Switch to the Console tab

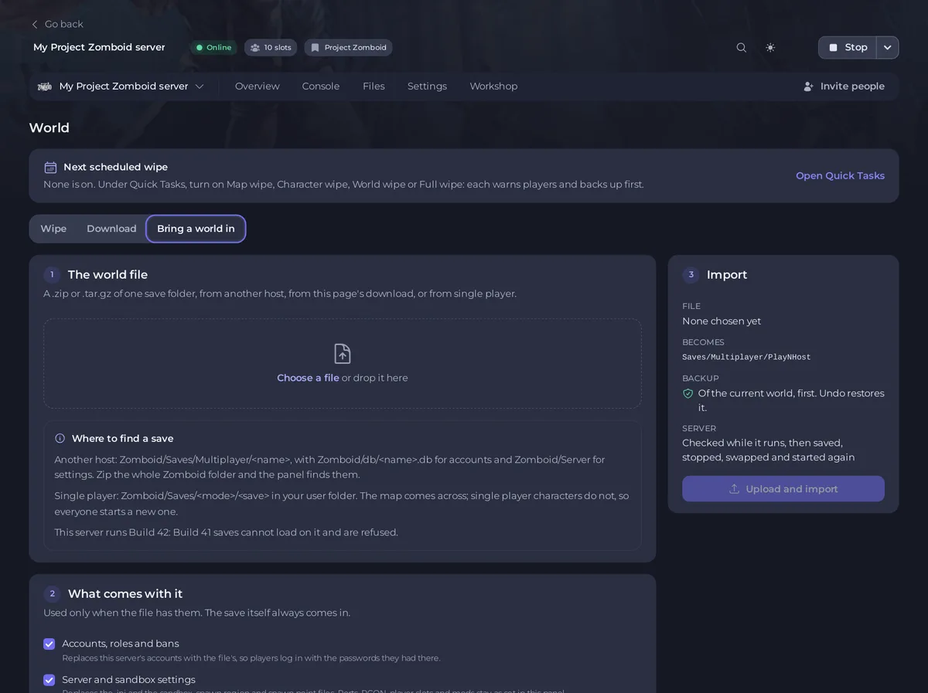tap(321, 87)
